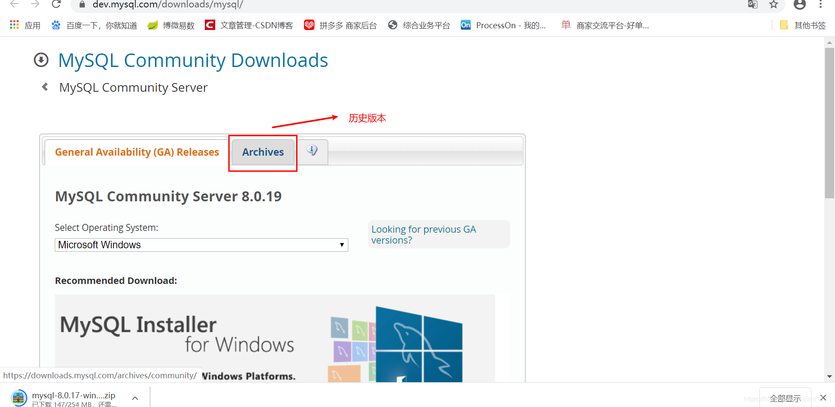Open the Select Operating System dropdown
Screen dimensions: 835x407
(201, 245)
